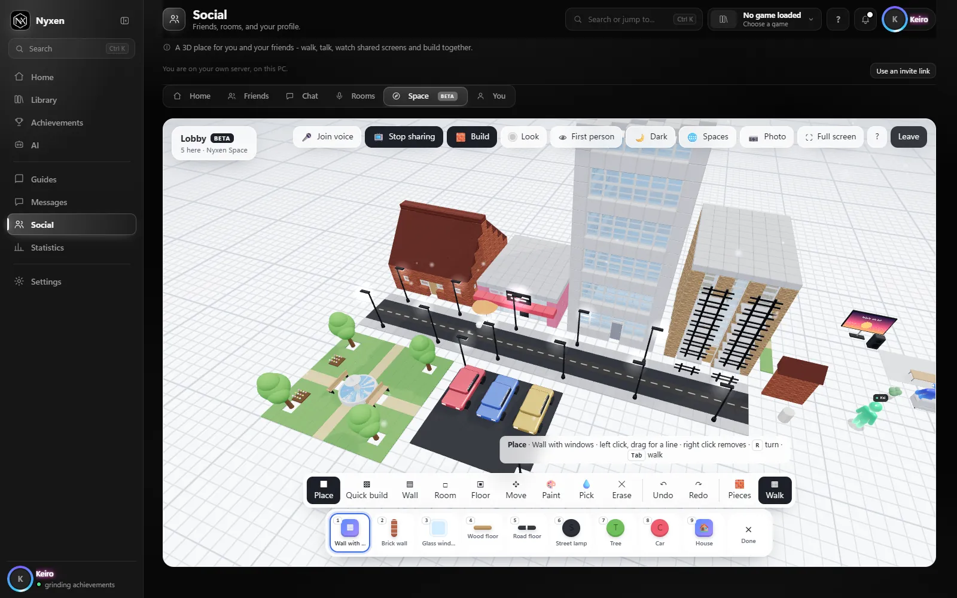
Task: Choose the Car piece
Action: [660, 532]
